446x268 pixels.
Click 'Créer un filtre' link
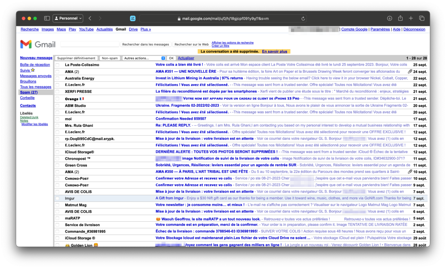coord(220,46)
